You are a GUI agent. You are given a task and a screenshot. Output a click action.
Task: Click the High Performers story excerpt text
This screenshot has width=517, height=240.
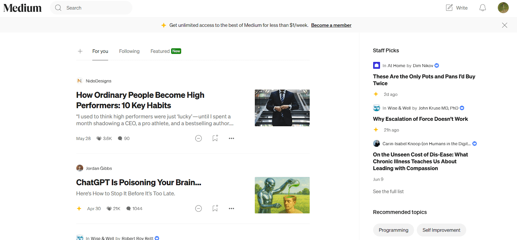[x=155, y=120]
